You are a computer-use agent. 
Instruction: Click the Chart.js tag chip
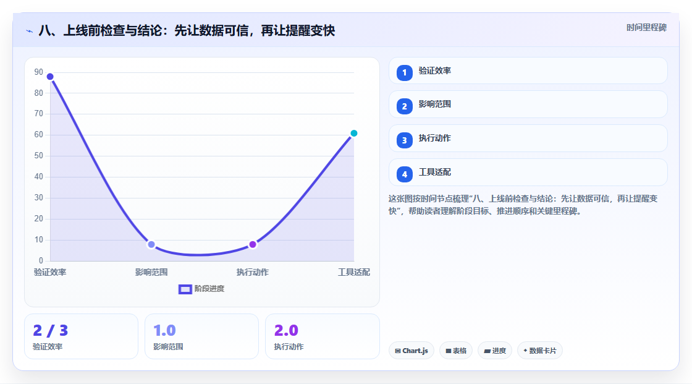tap(411, 351)
